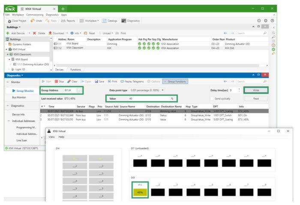Viewport: 300px width, 205px height.
Task: Collapse the Individual Addresses section
Action: (x=9, y=121)
